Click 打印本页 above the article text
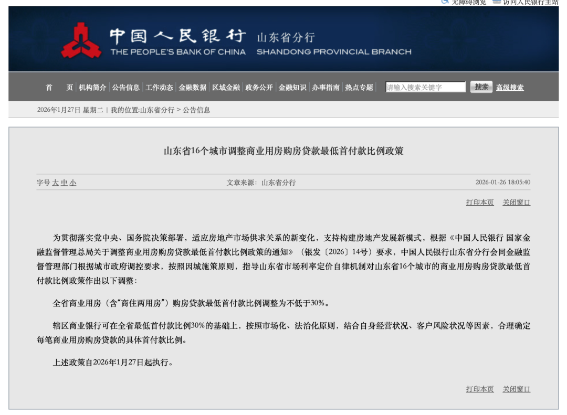 point(480,203)
